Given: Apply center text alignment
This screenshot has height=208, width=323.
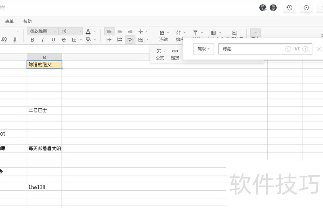Looking at the screenshot, I should pyautogui.click(x=120, y=31).
